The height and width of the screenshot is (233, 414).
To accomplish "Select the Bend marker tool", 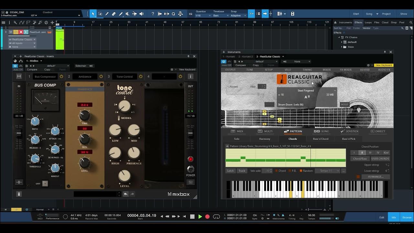I will coord(134,14).
